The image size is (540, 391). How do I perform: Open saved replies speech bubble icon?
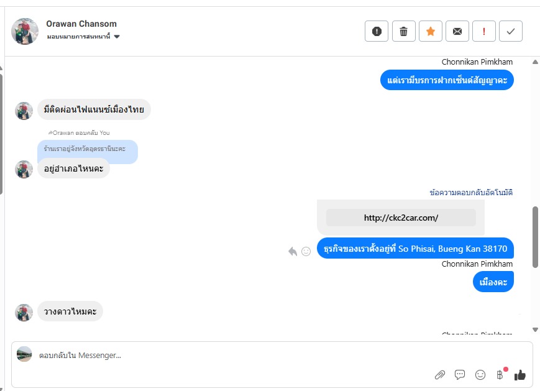(x=460, y=374)
